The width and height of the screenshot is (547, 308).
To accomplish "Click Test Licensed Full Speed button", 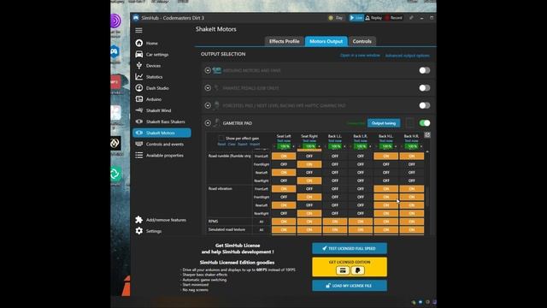I will point(350,248).
